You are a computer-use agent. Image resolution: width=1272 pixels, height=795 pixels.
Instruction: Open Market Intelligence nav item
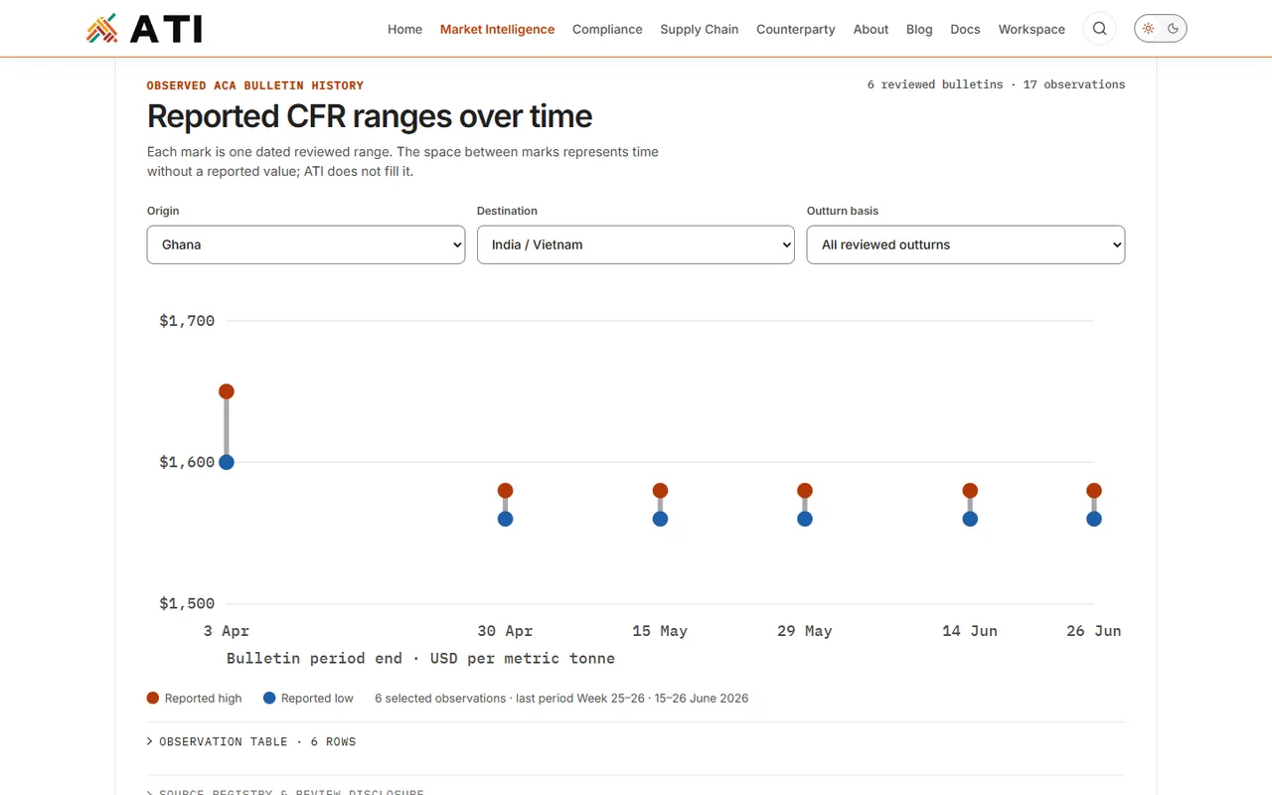[497, 29]
